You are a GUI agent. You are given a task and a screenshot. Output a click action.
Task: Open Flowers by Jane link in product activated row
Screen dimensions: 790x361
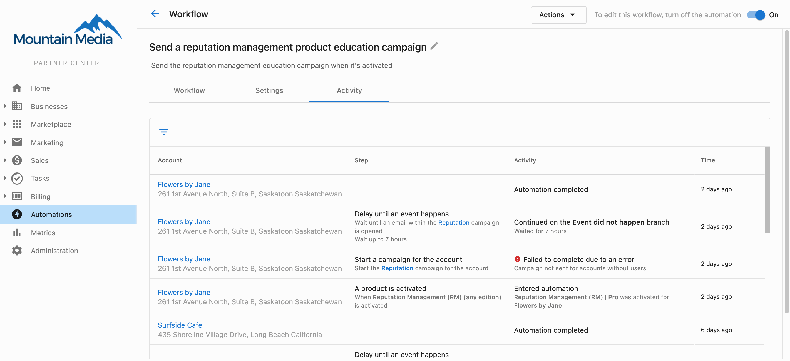pyautogui.click(x=184, y=292)
